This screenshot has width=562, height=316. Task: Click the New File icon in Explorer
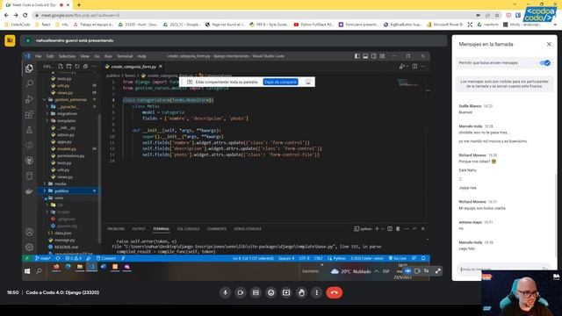tap(61, 67)
